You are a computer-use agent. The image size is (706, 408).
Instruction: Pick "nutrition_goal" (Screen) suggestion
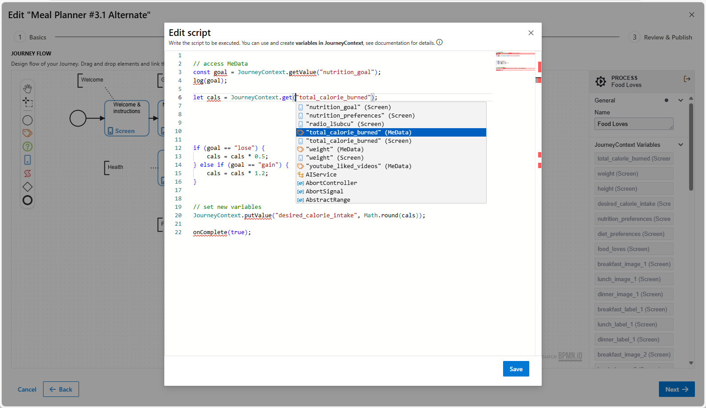391,107
